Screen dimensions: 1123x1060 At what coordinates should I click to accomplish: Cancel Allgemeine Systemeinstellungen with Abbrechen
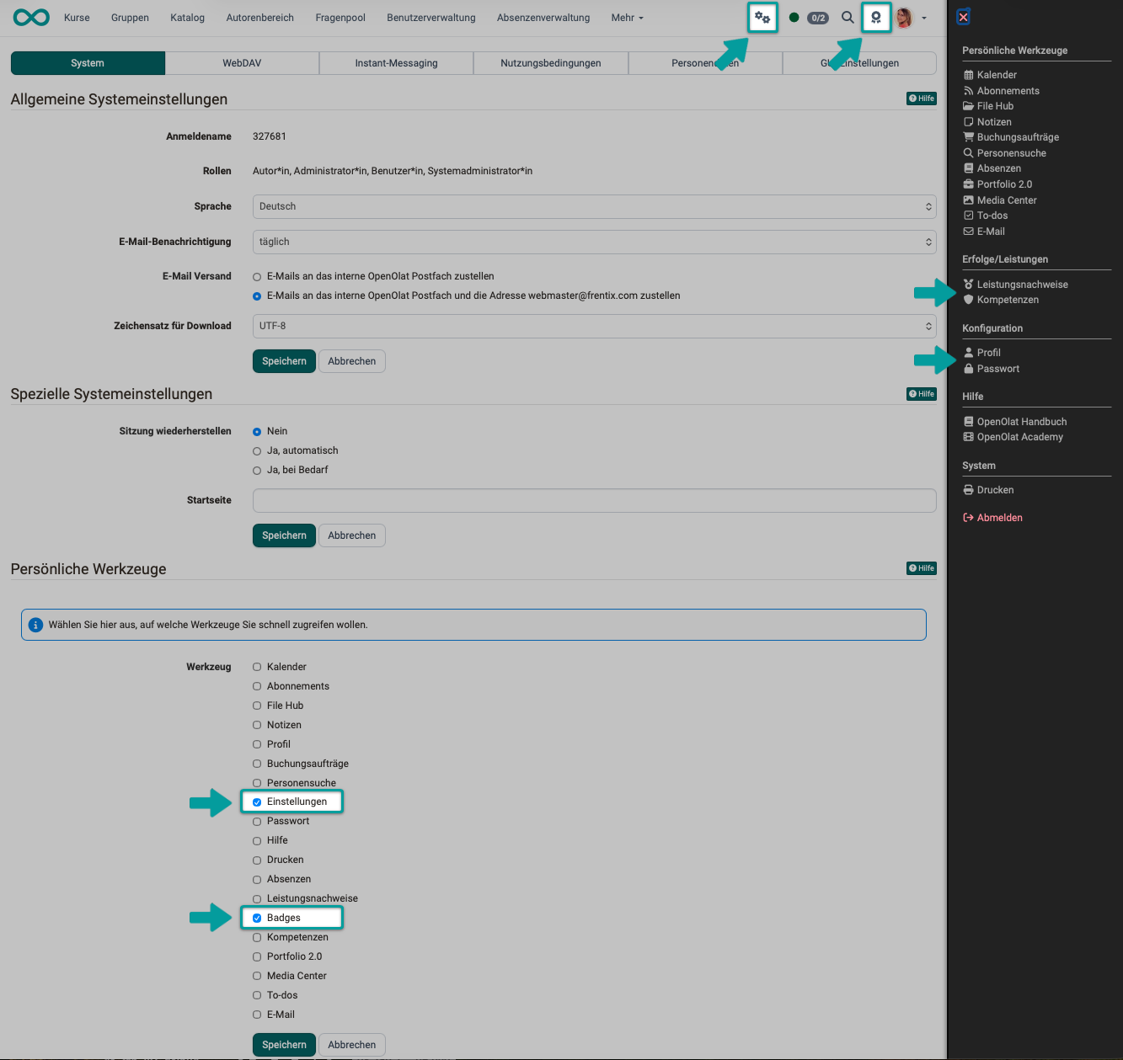[x=352, y=361]
